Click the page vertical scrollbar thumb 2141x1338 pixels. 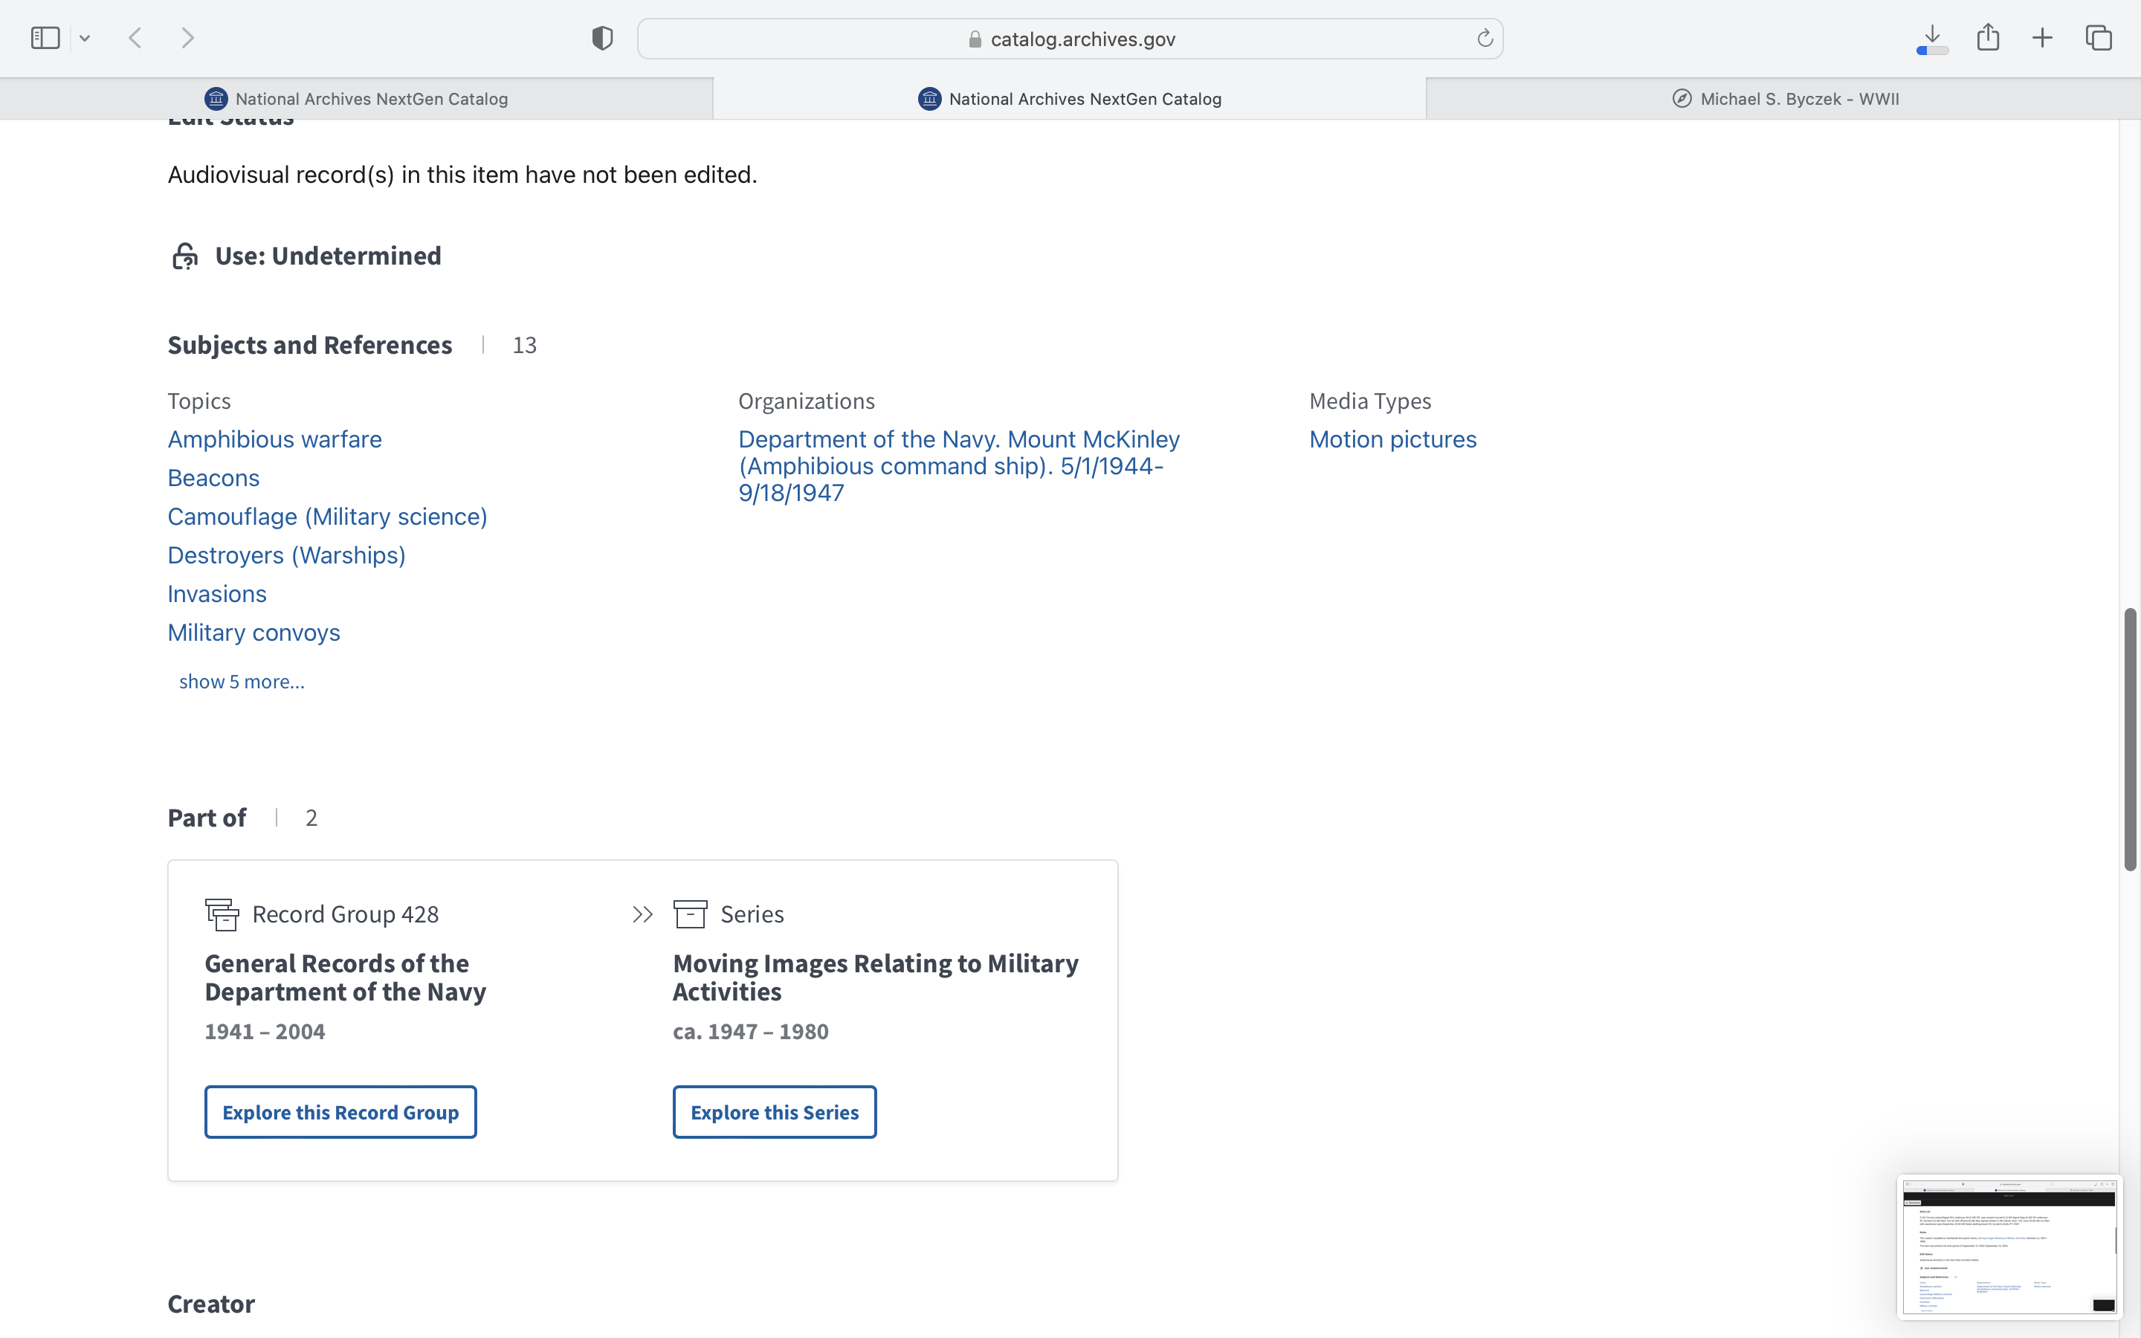point(2130,739)
